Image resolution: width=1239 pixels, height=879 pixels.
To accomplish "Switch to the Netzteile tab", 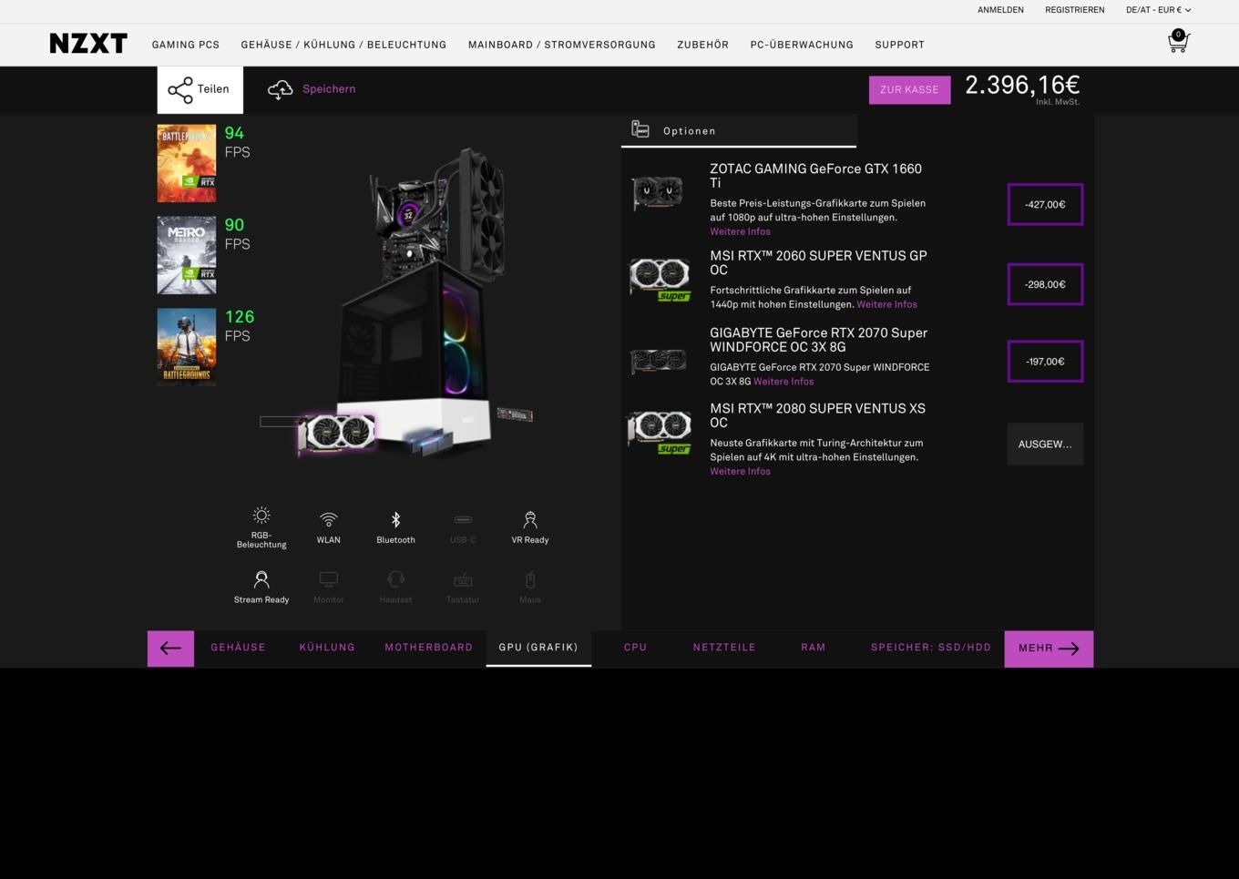I will pos(724,648).
